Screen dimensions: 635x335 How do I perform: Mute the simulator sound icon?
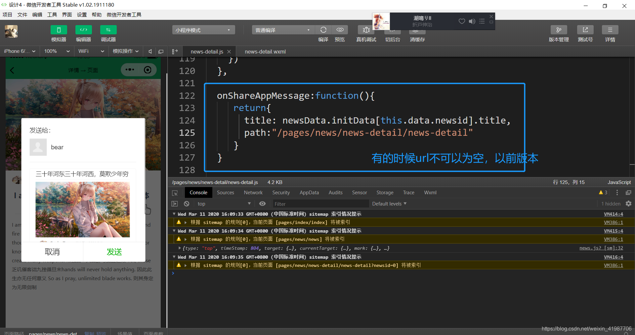(150, 52)
